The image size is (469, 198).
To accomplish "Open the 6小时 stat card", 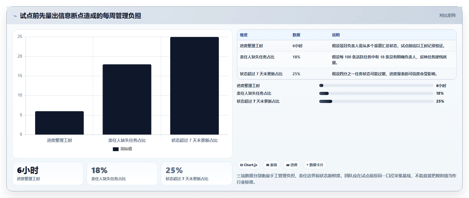I will coord(48,173).
